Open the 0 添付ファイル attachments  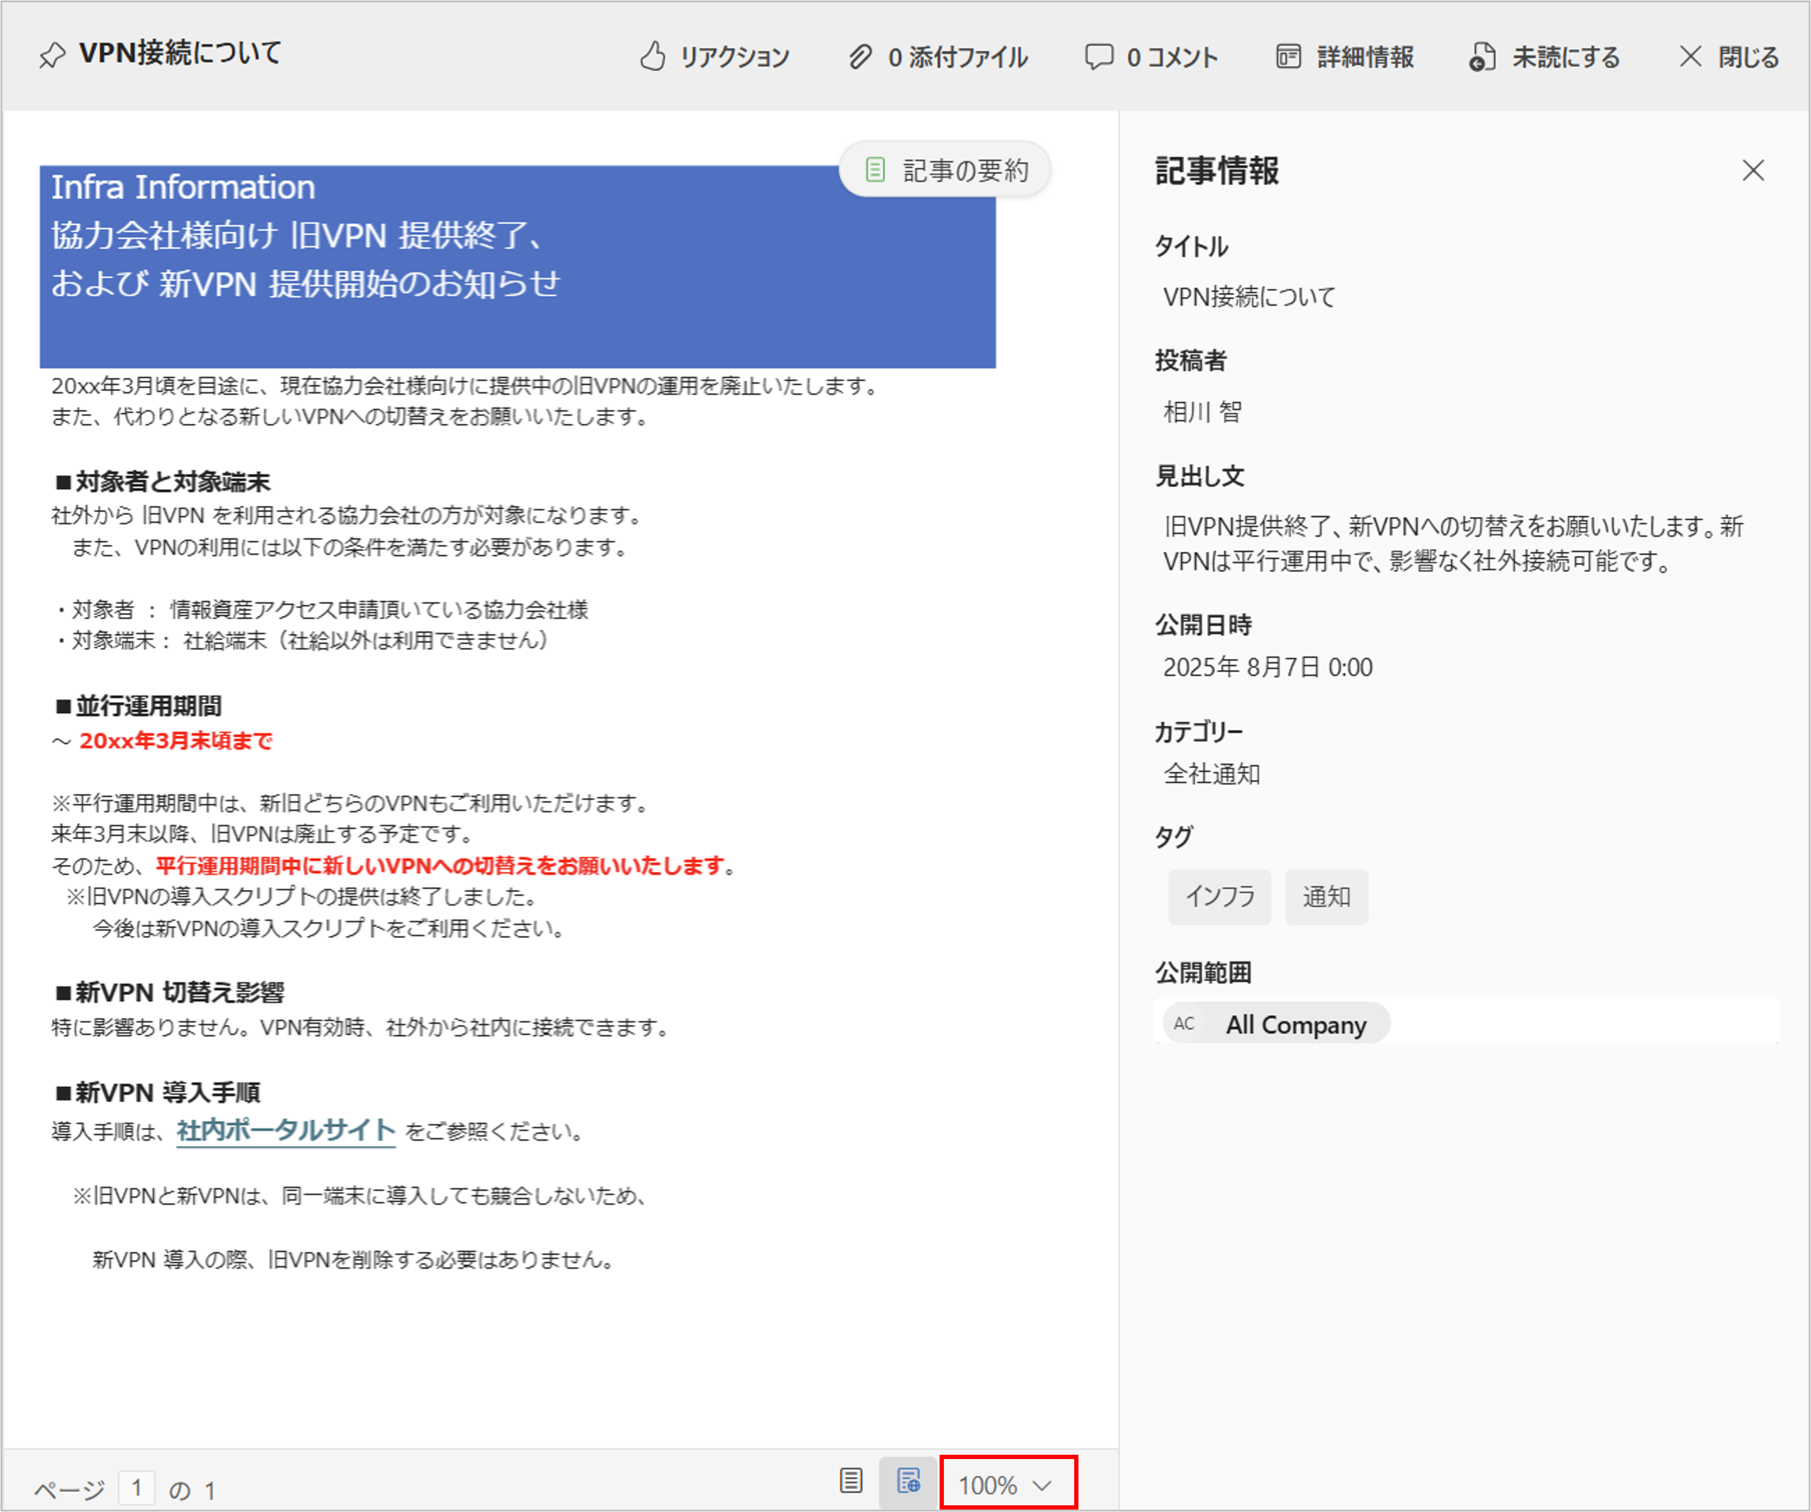pos(937,57)
